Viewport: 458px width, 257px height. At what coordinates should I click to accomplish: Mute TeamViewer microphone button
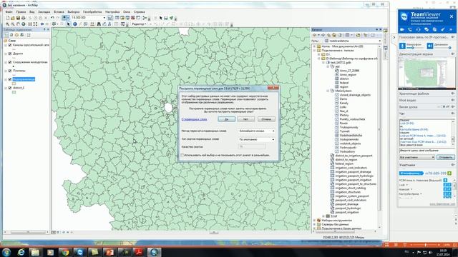click(x=402, y=46)
